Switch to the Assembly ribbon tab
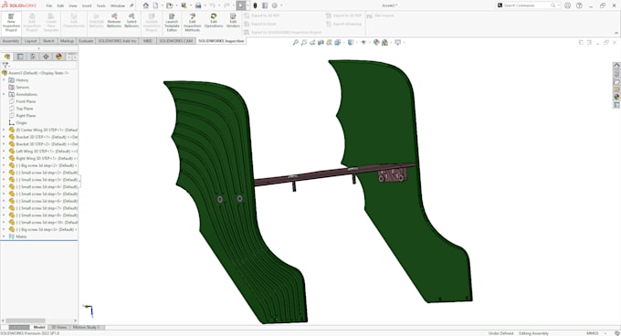621x336 pixels. pyautogui.click(x=11, y=41)
